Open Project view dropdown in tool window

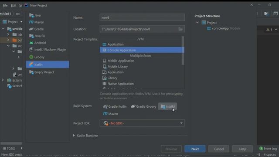coord(21,22)
